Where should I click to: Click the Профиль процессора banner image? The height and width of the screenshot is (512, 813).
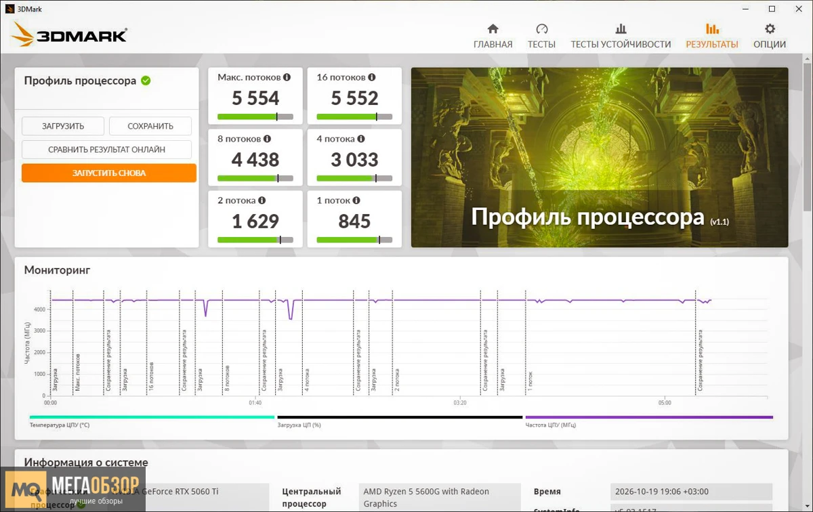pos(600,157)
